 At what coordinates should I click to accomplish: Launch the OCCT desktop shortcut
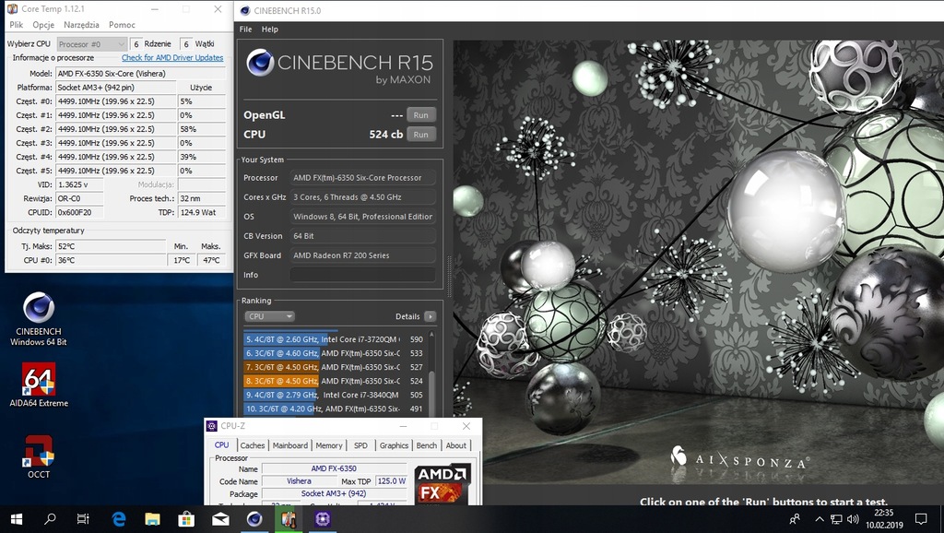click(39, 456)
